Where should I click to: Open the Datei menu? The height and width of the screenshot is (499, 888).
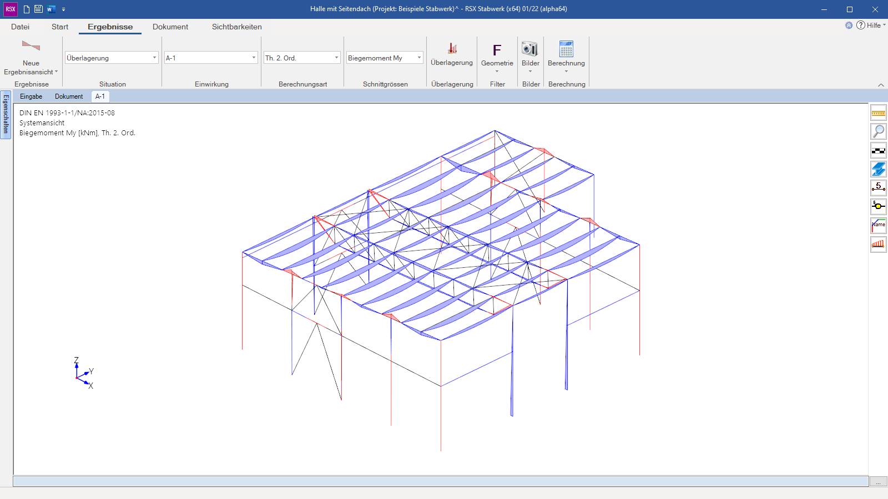[20, 27]
